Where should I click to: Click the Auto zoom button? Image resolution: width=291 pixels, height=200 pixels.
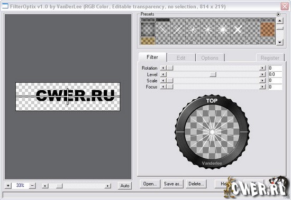click(125, 186)
